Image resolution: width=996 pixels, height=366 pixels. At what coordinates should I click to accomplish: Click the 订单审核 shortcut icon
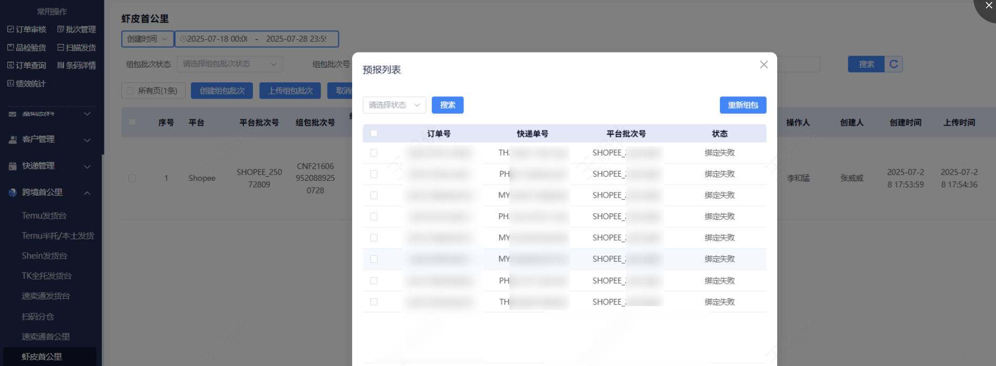tap(10, 29)
